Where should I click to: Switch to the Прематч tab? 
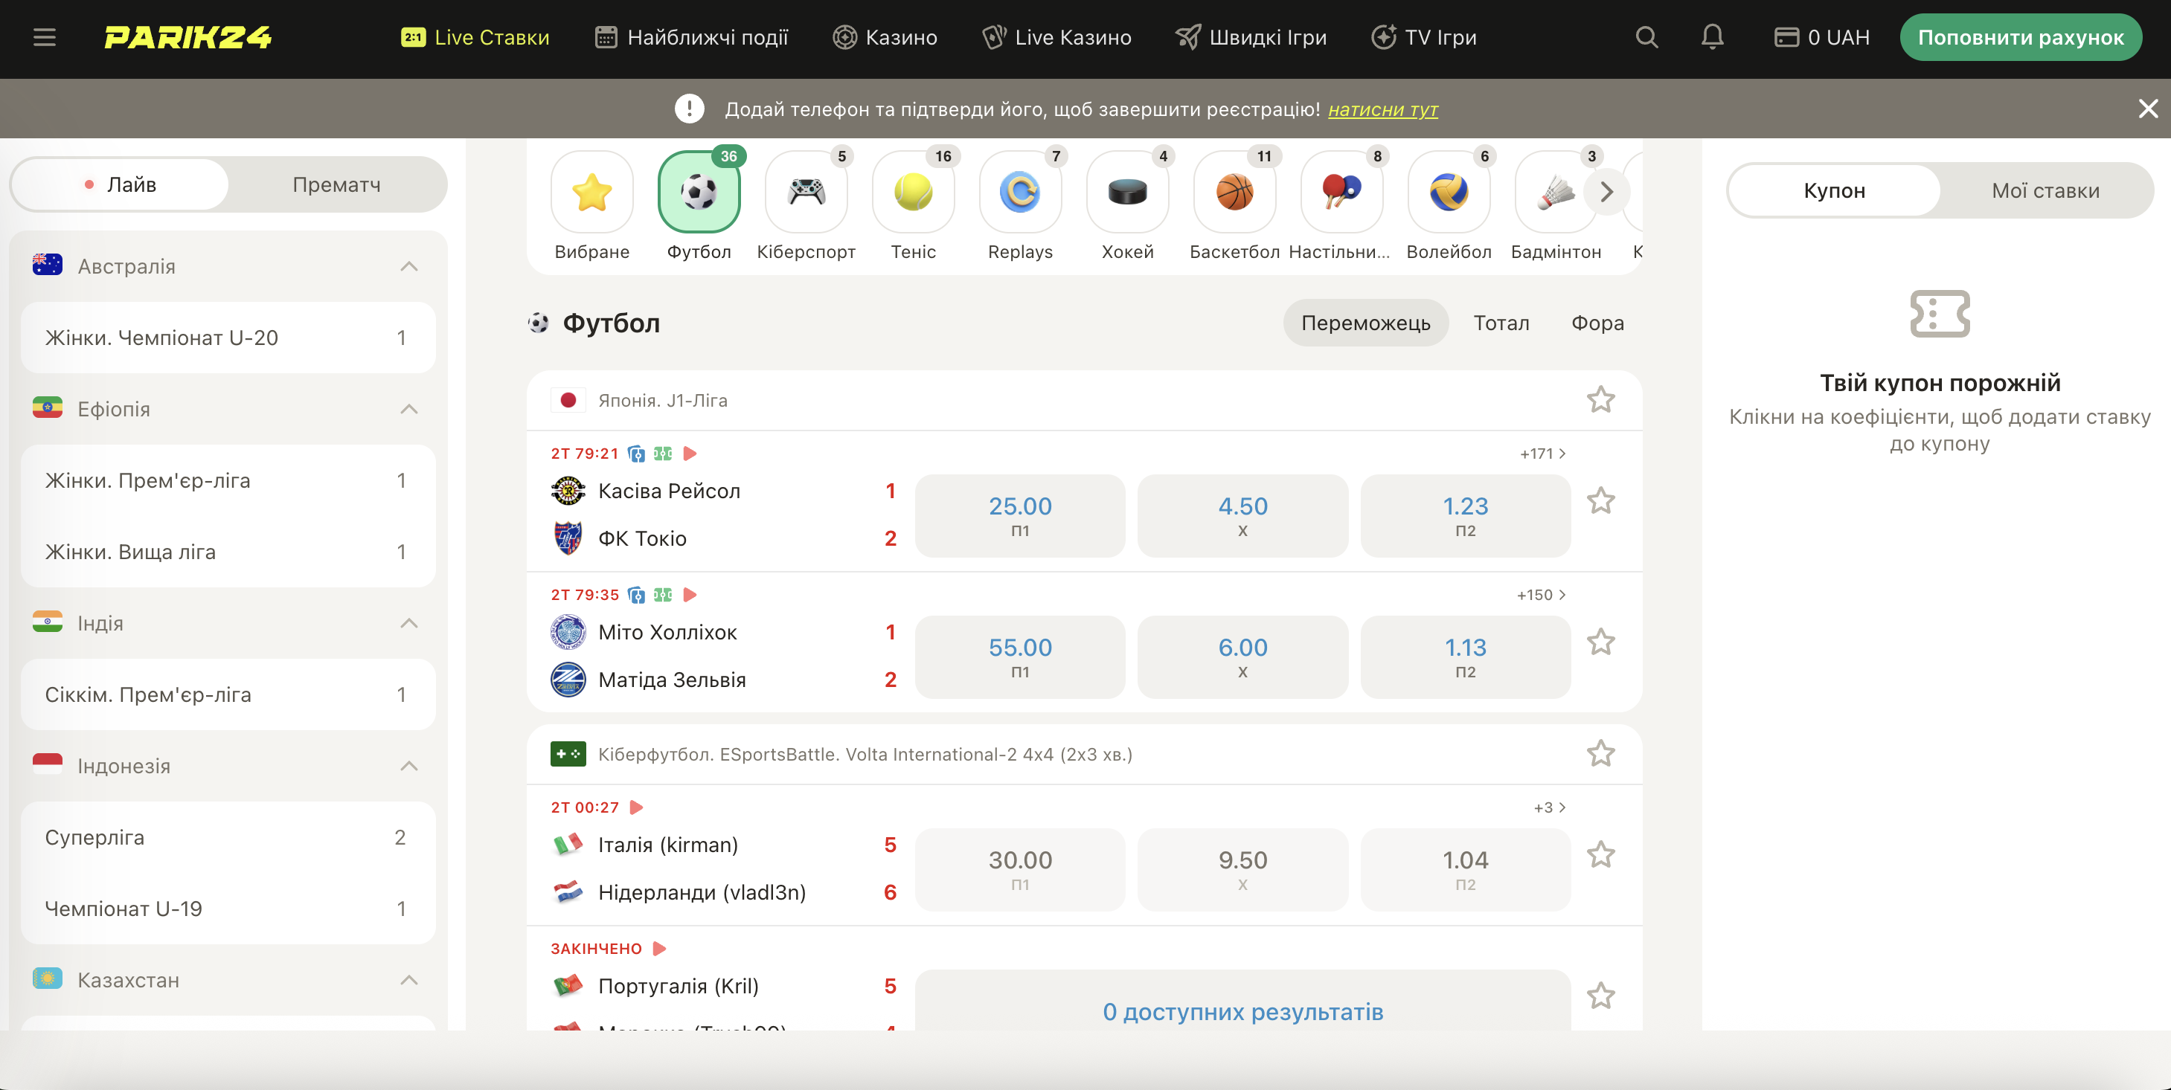(x=336, y=184)
